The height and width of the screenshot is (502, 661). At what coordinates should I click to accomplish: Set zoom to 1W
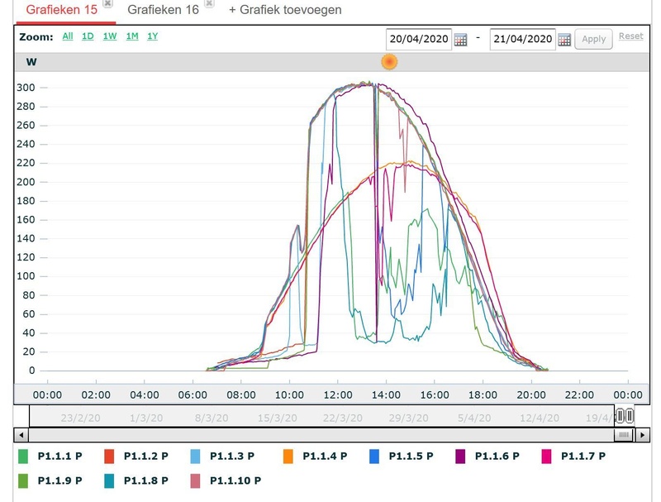[x=110, y=36]
